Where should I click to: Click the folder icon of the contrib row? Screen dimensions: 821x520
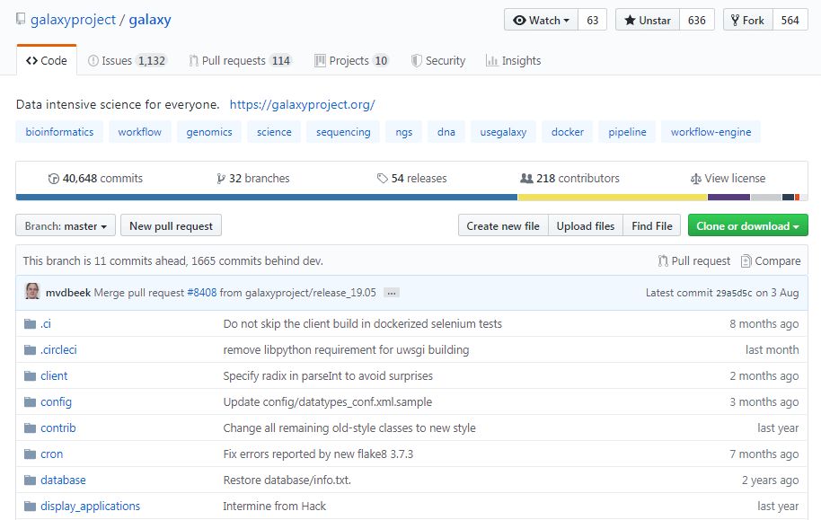(x=30, y=428)
